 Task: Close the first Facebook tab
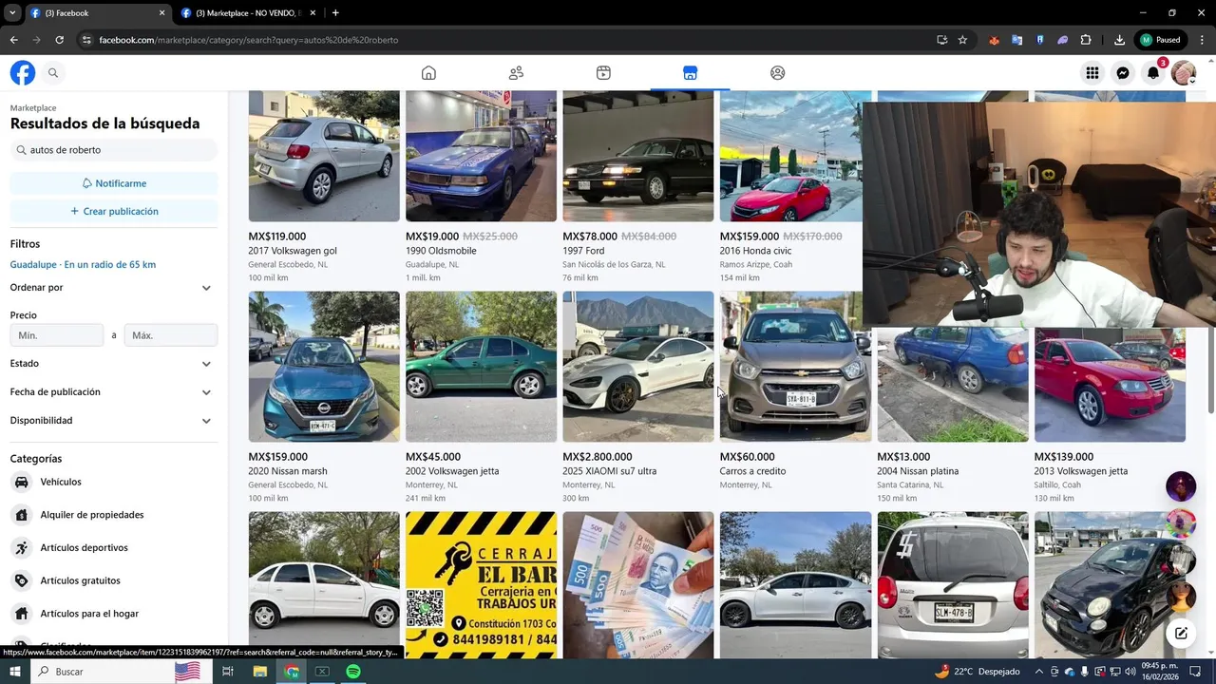(x=161, y=13)
